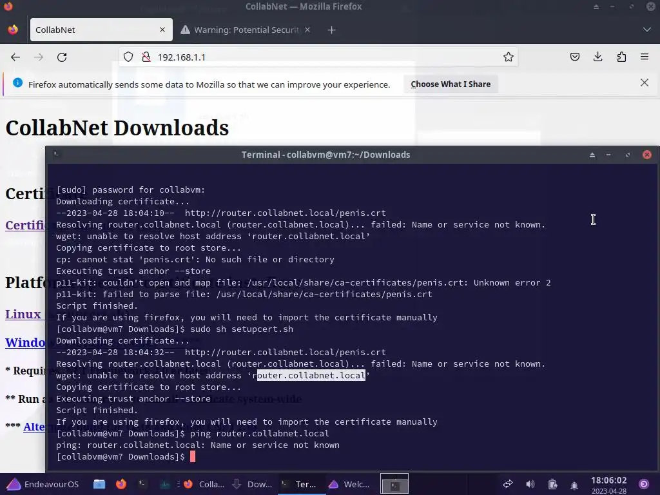Open the system monitor panel launcher
660x495 pixels.
(x=164, y=484)
